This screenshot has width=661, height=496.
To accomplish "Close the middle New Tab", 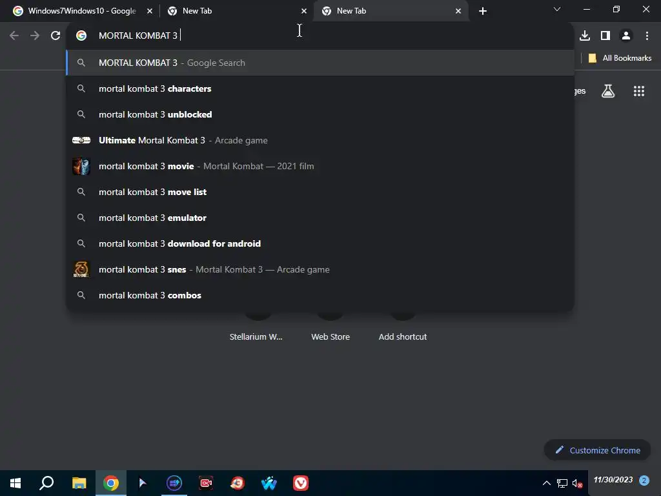I will 304,11.
